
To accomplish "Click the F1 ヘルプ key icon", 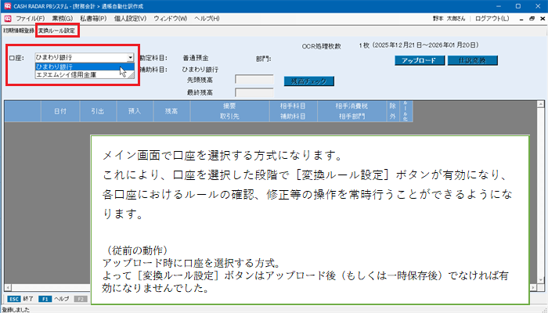I will point(45,299).
